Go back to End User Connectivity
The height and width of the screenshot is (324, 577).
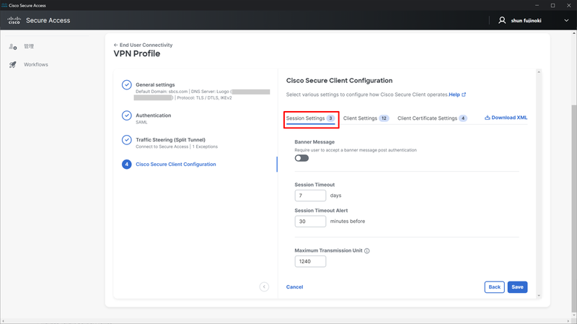[143, 45]
